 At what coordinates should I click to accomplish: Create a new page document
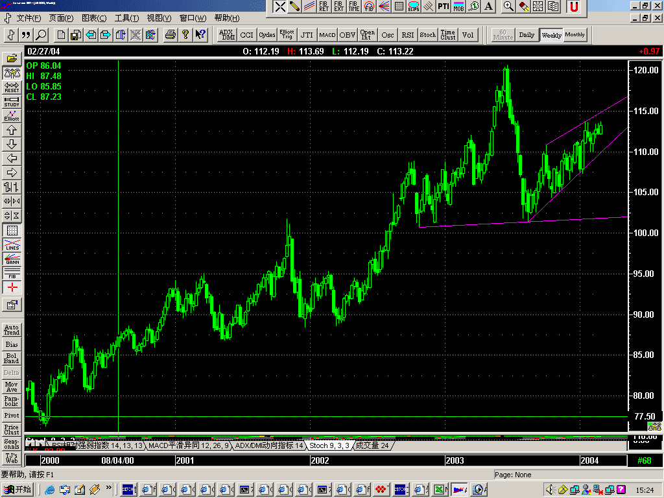[x=61, y=35]
